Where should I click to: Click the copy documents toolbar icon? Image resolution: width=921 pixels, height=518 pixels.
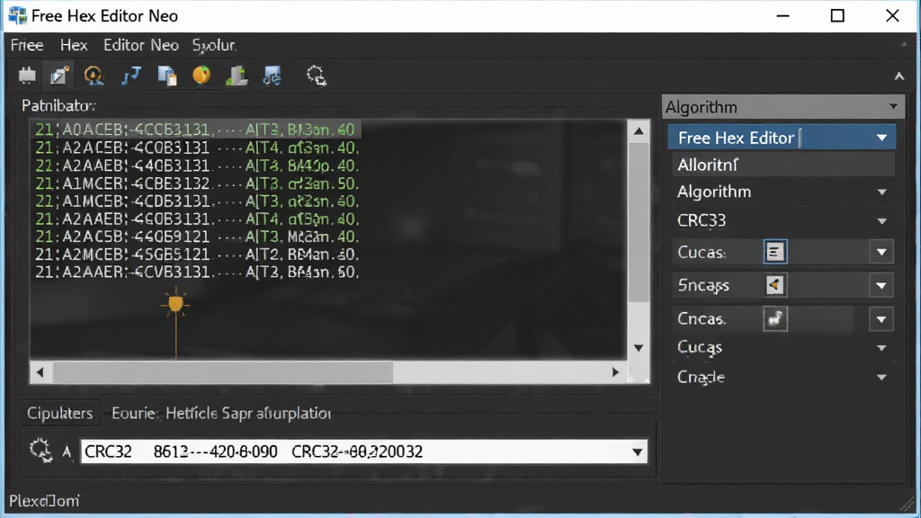coord(167,76)
